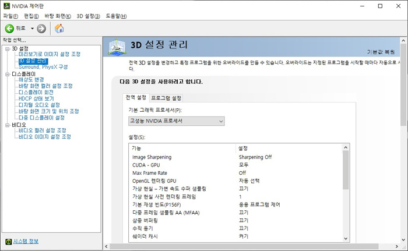Click the settings list scrollbar thumb
The image size is (408, 251).
(346, 170)
